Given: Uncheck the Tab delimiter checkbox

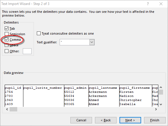Looking at the screenshot, I should tap(6, 29).
